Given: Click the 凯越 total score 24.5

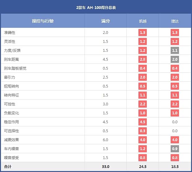Looking at the screenshot, I should click(x=142, y=167).
